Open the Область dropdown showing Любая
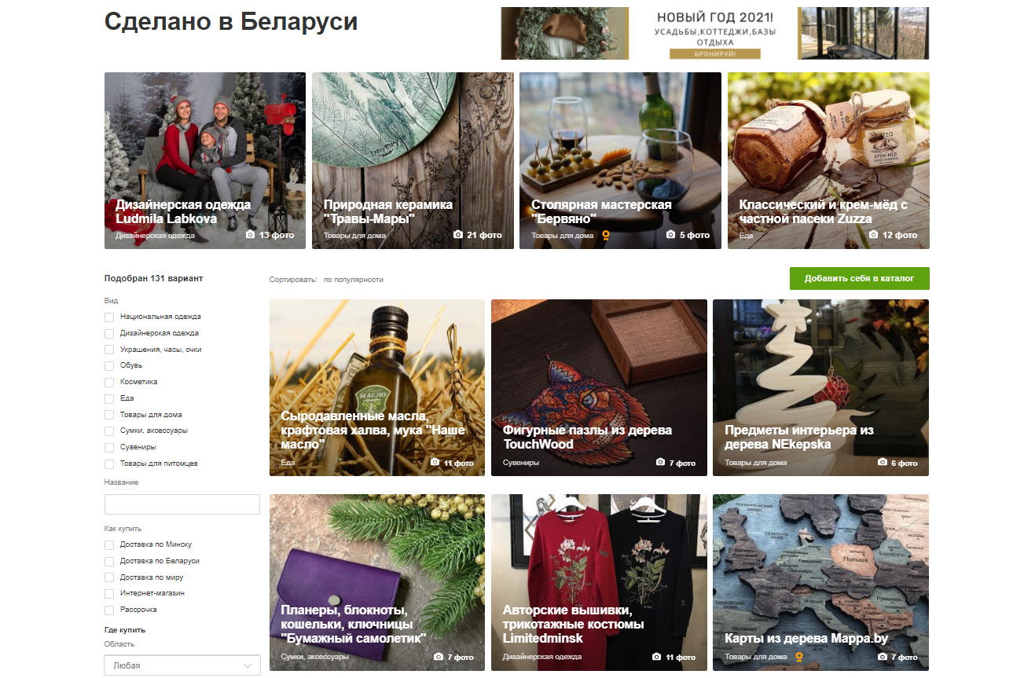Screen dimensions: 1035x678 coord(182,665)
